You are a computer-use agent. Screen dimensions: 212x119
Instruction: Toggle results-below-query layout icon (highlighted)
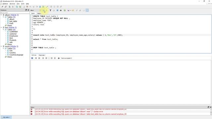[87, 10]
